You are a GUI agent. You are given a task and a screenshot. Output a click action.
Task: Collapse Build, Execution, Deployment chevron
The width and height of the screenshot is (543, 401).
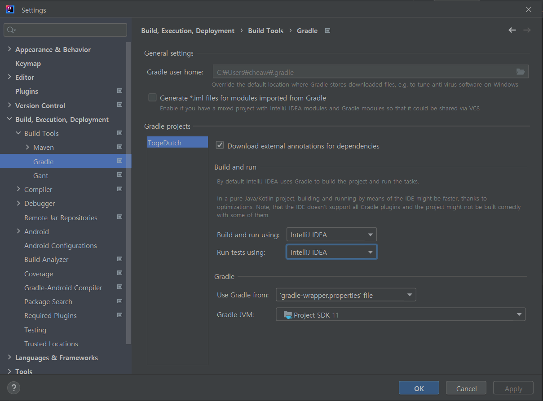tap(9, 119)
